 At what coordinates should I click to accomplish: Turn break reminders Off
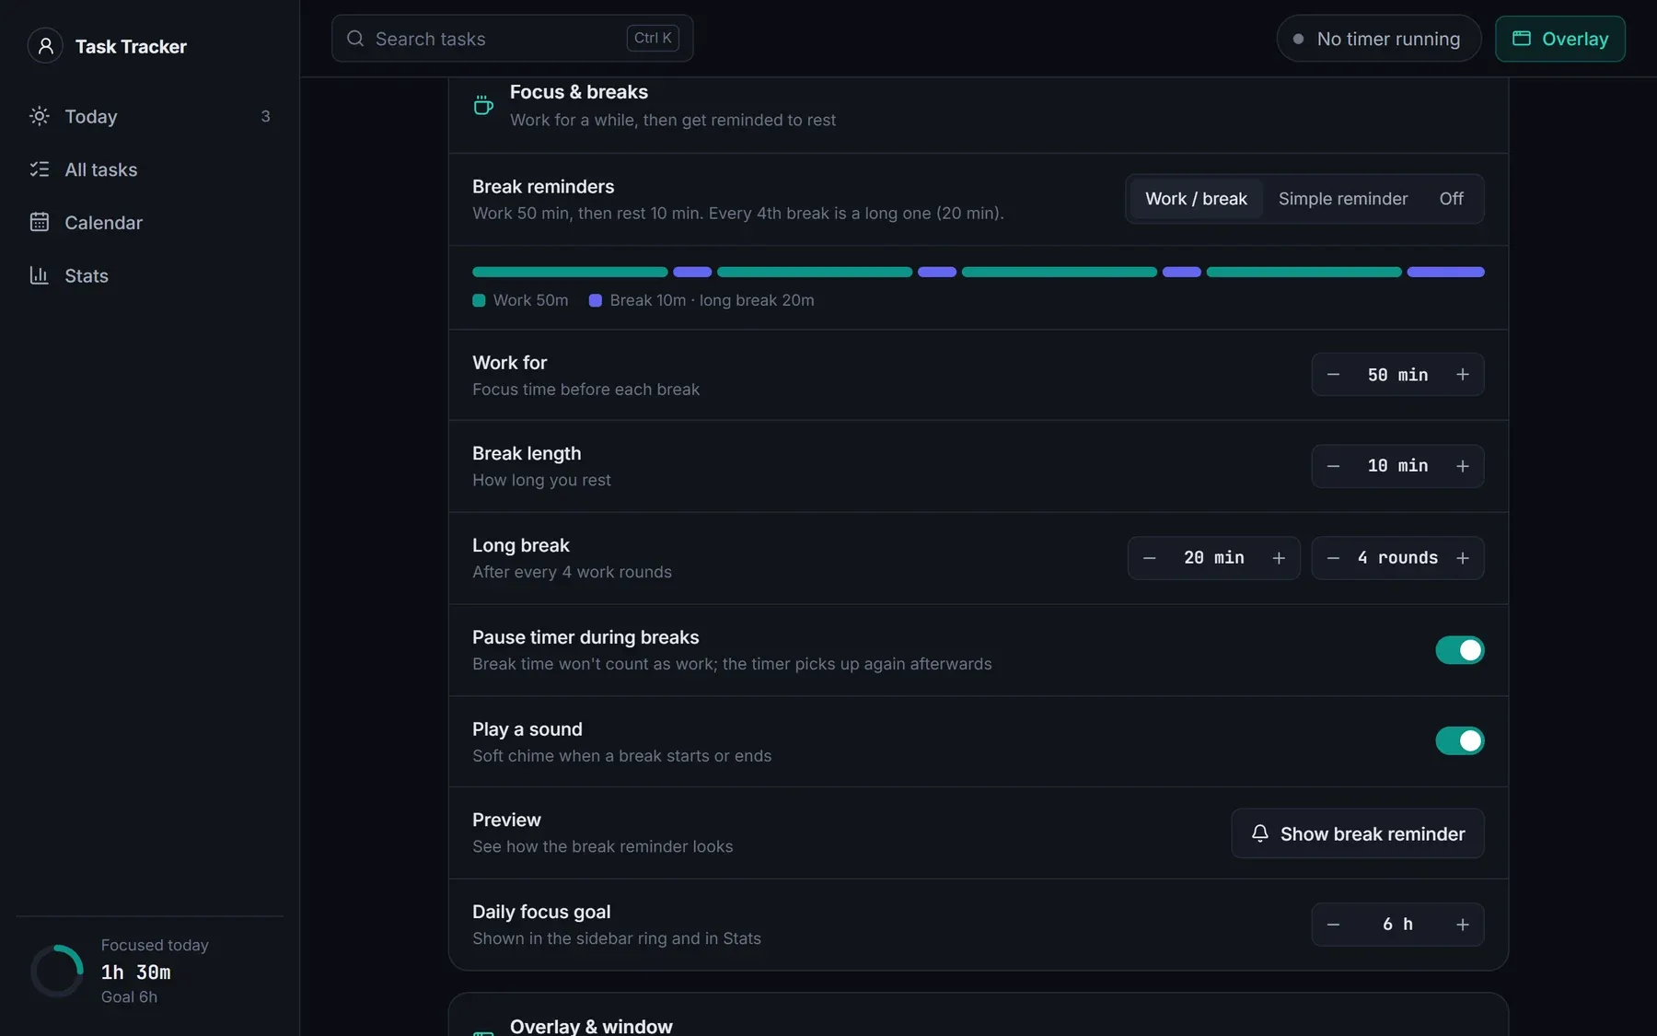(x=1451, y=199)
